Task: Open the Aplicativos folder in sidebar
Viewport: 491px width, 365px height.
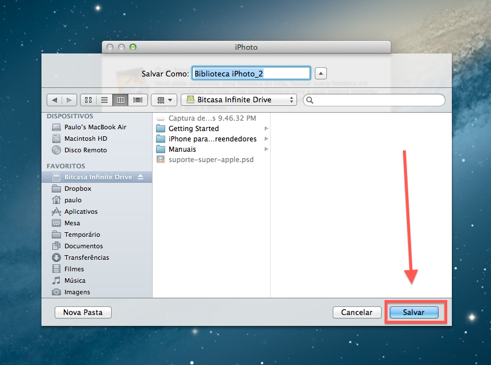Action: tap(81, 212)
